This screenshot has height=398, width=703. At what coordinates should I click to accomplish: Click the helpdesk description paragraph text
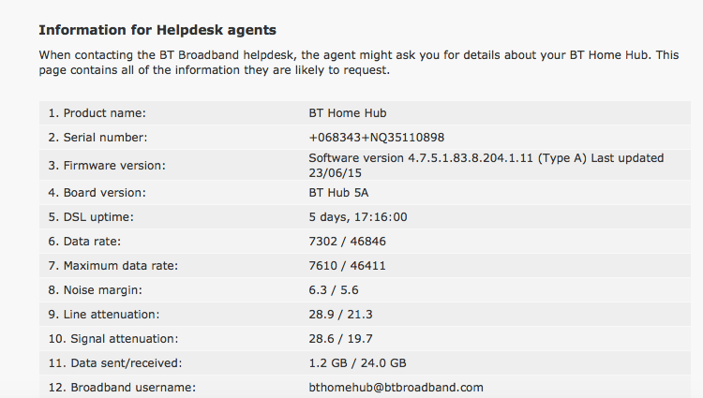359,63
